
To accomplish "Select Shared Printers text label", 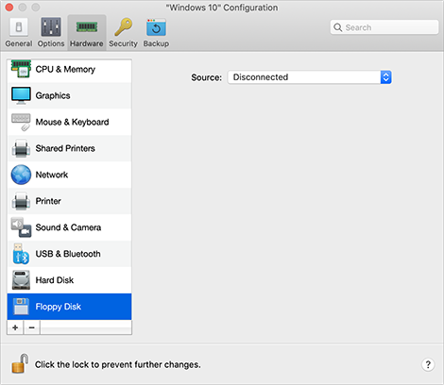I will tap(65, 148).
